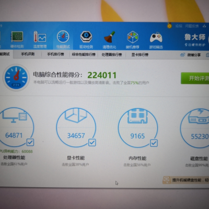This screenshot has height=209, width=209.
Task: Click the 磁盘性能 score circle
Action: 195,129
